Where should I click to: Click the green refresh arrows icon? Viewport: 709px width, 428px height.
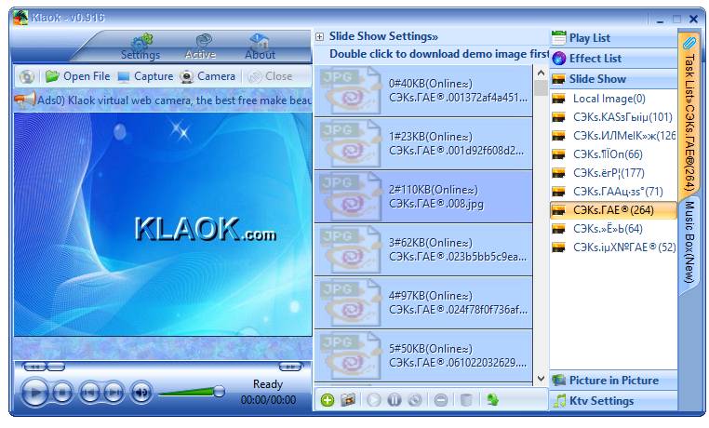click(492, 400)
